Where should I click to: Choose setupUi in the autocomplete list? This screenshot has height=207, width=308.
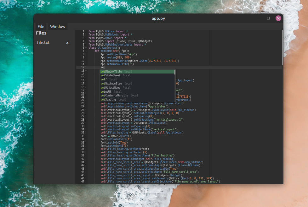137,92
